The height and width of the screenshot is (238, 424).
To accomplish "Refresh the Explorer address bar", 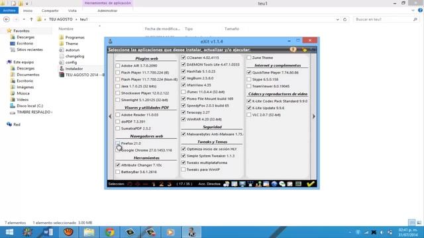I will (x=344, y=19).
